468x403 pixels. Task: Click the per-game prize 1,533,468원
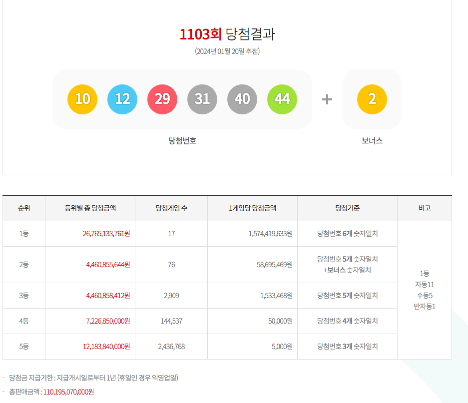click(x=276, y=296)
